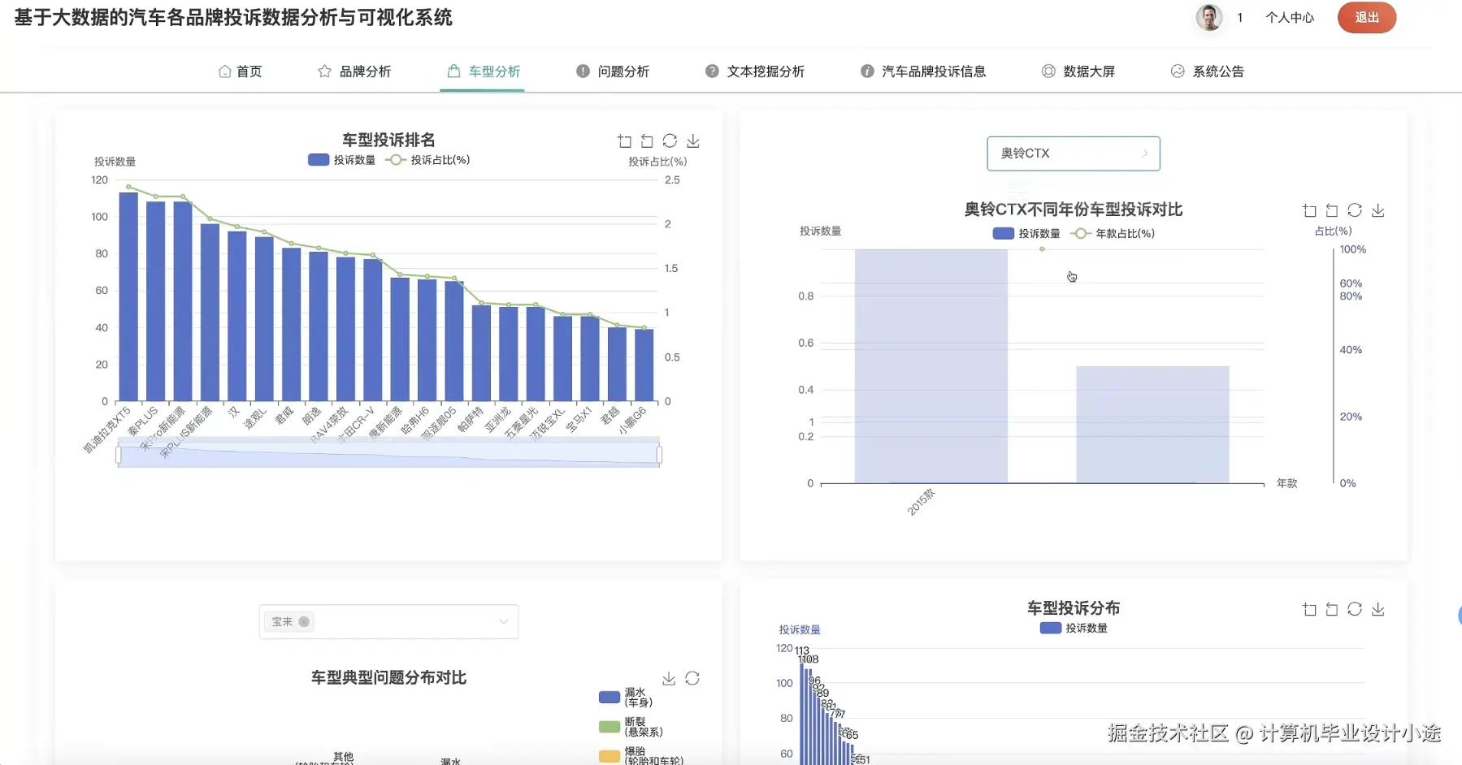Image resolution: width=1462 pixels, height=765 pixels.
Task: Remove 宝来 tag from the selector
Action: 305,621
